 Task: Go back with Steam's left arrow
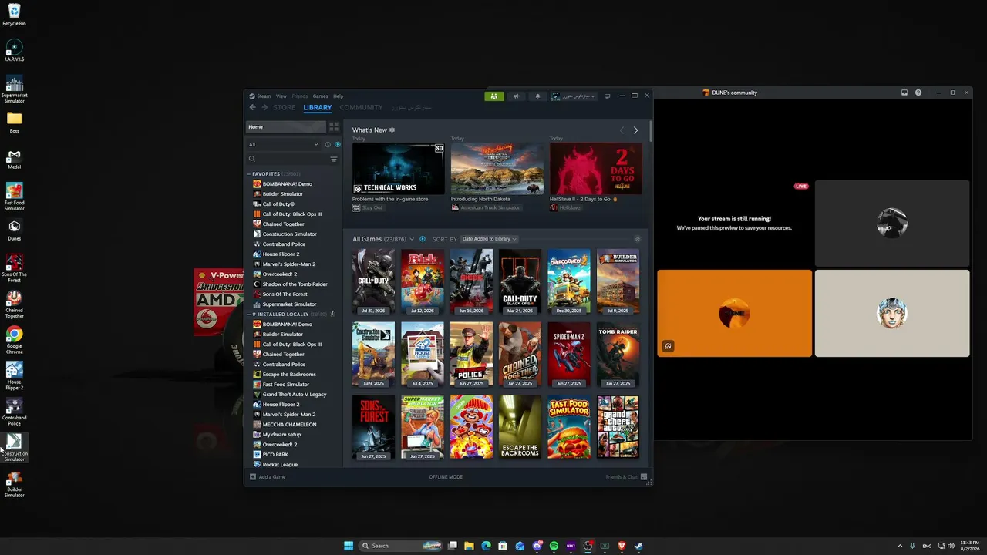tap(252, 107)
